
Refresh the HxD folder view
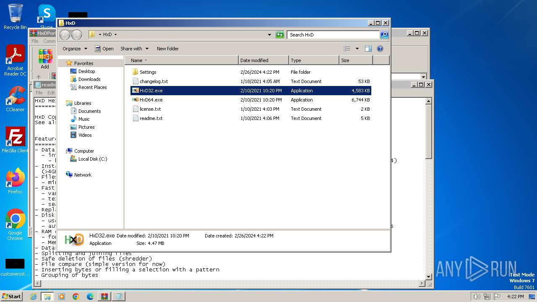click(280, 35)
